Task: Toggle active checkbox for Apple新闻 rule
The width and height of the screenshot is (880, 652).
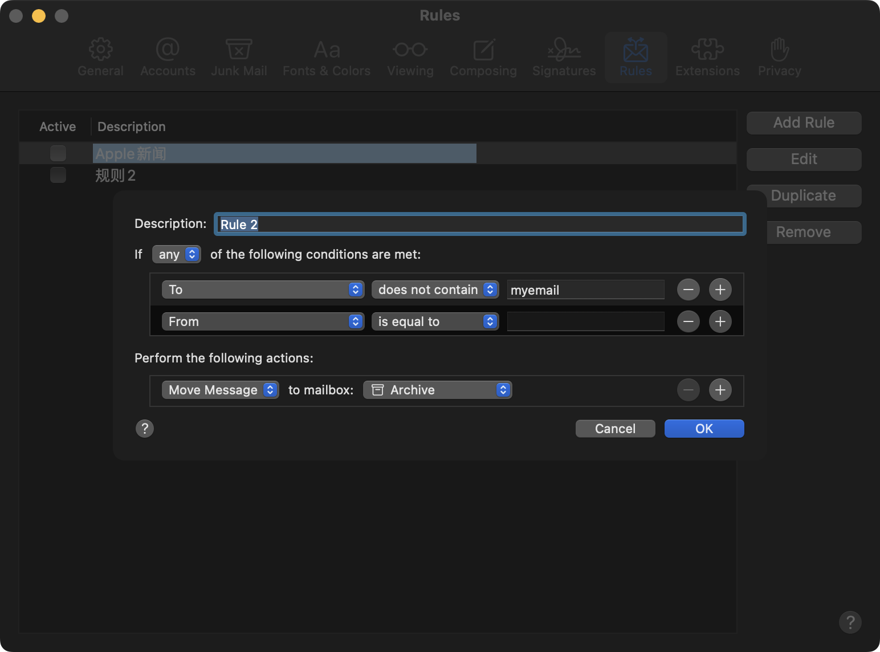Action: pos(58,153)
